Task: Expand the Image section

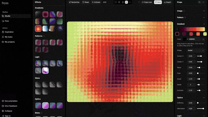Action: coord(191,11)
